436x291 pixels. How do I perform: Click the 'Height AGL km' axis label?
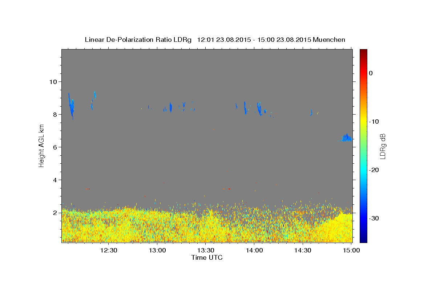pyautogui.click(x=41, y=145)
